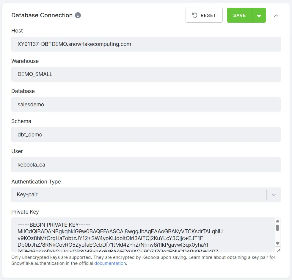
Task: Collapse the Database Connection panel
Action: (276, 15)
